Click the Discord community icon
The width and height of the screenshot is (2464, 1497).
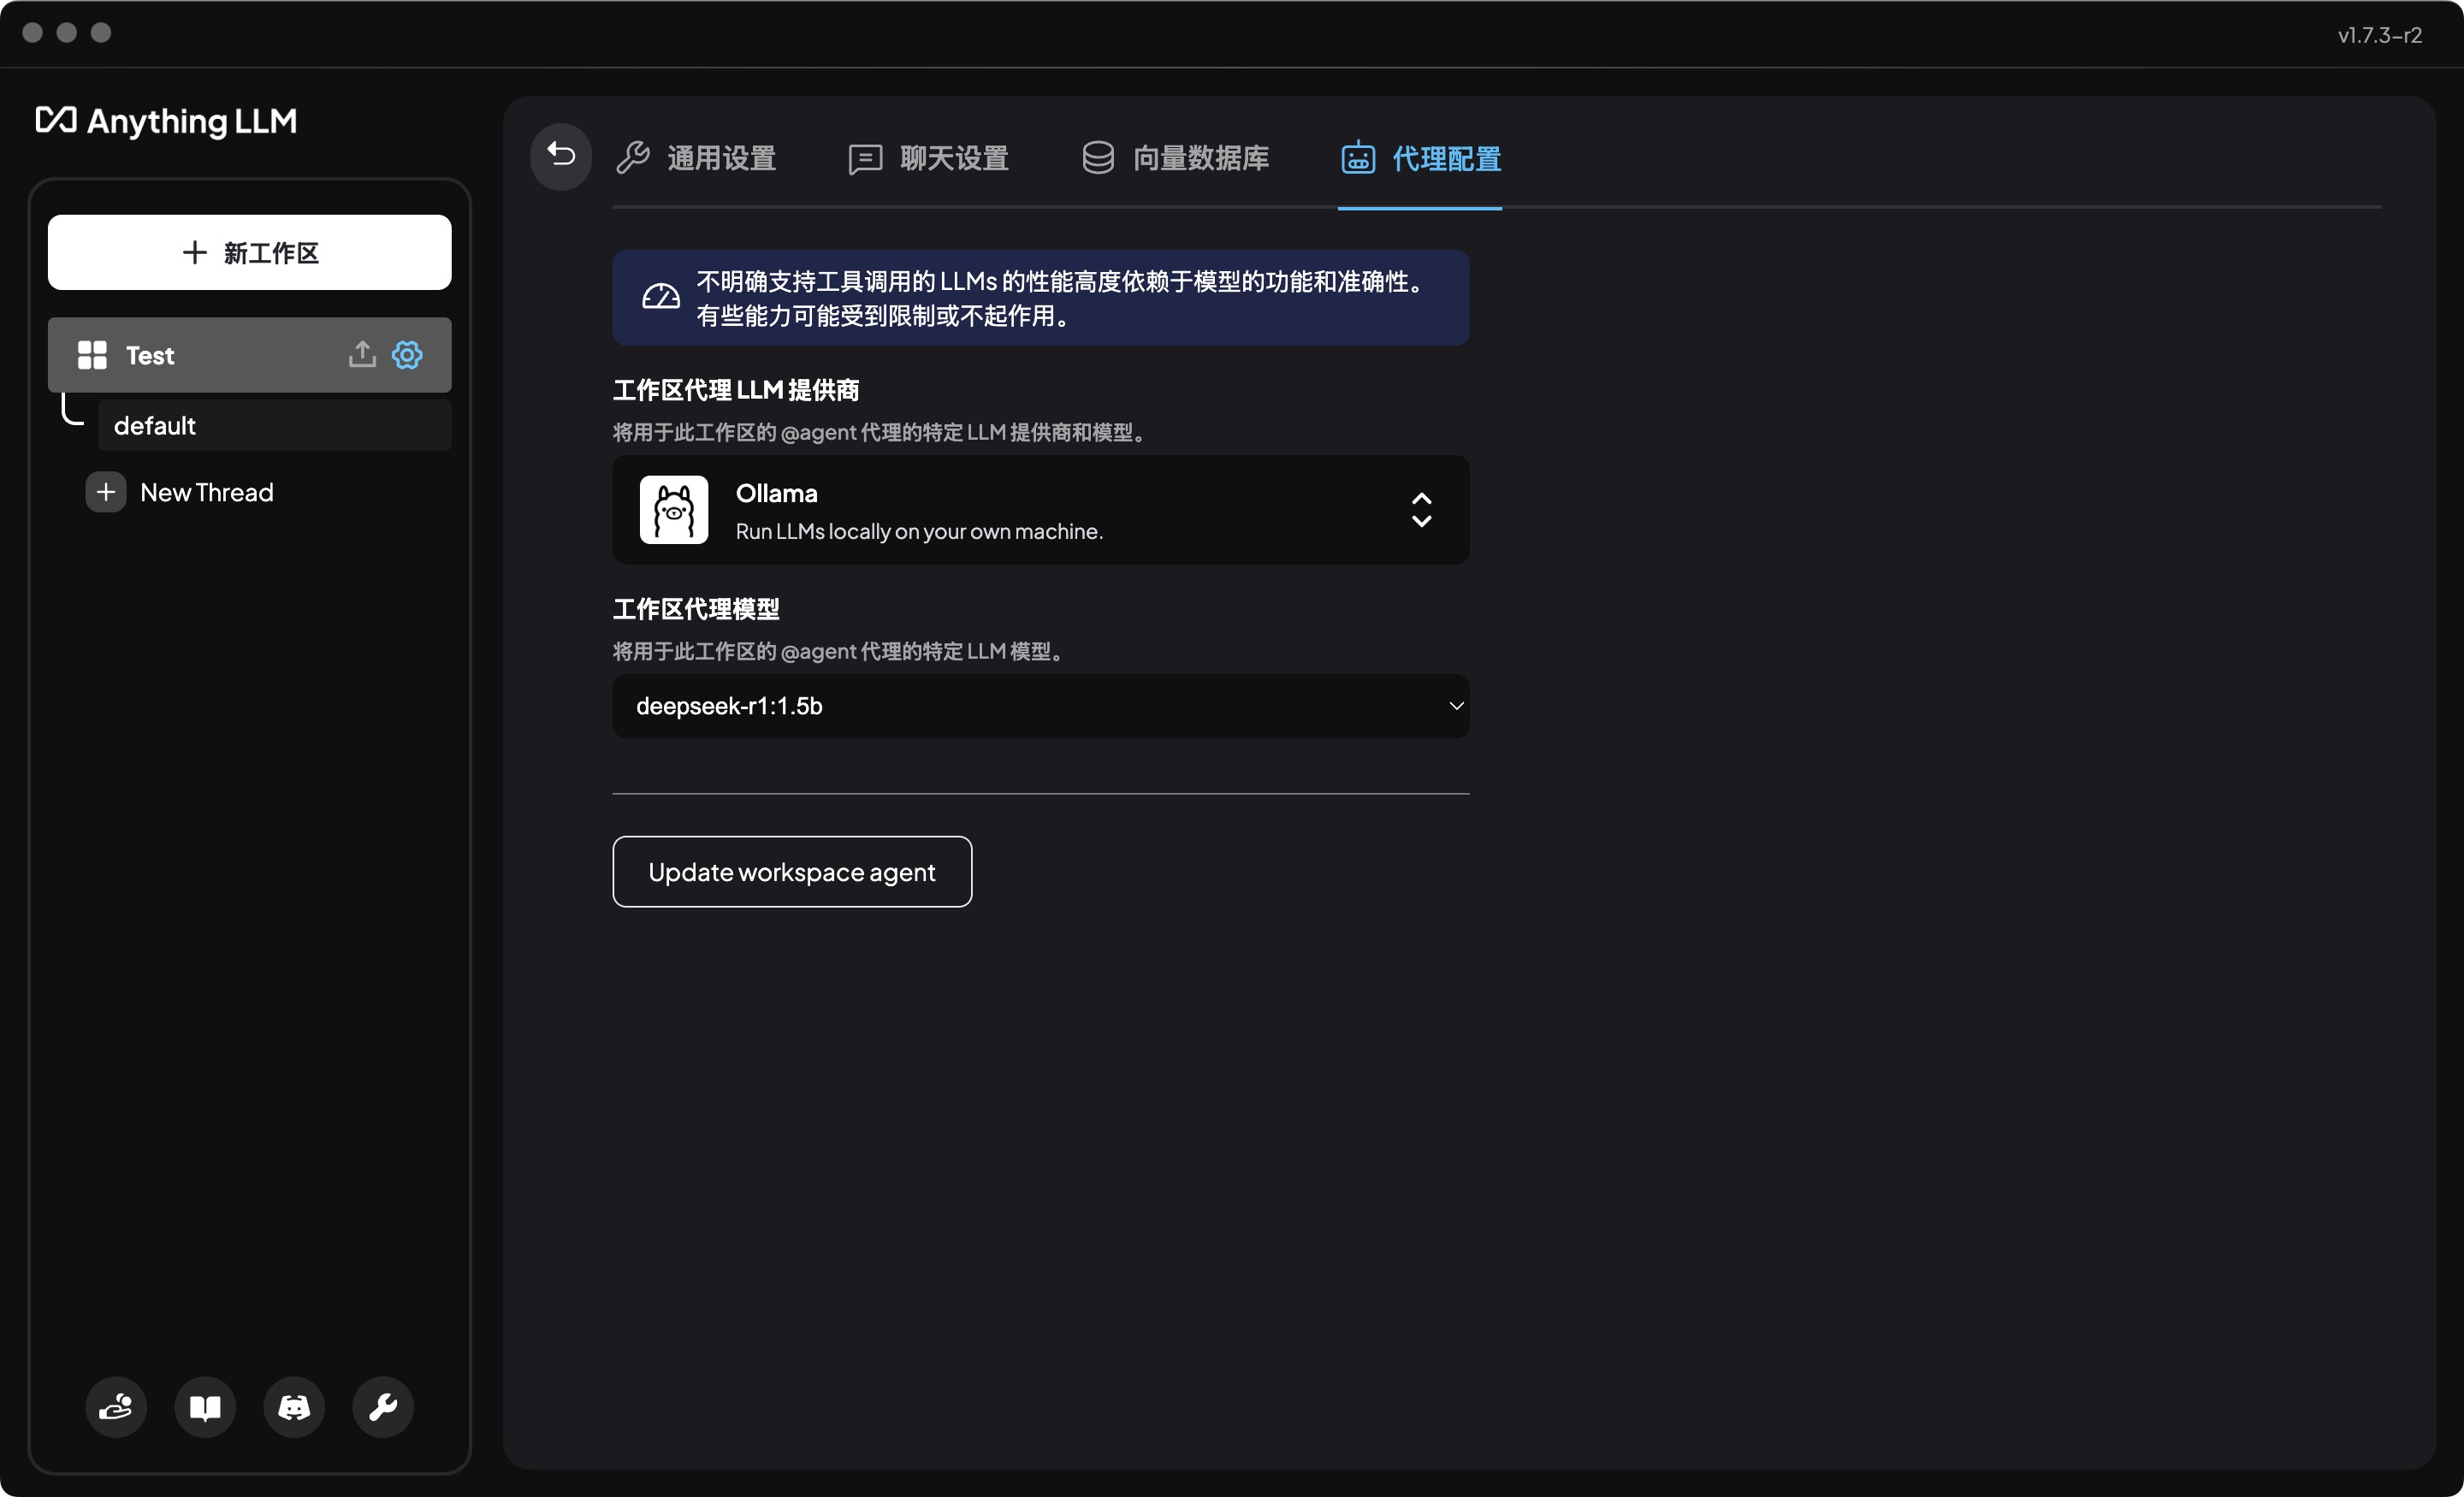coord(294,1405)
